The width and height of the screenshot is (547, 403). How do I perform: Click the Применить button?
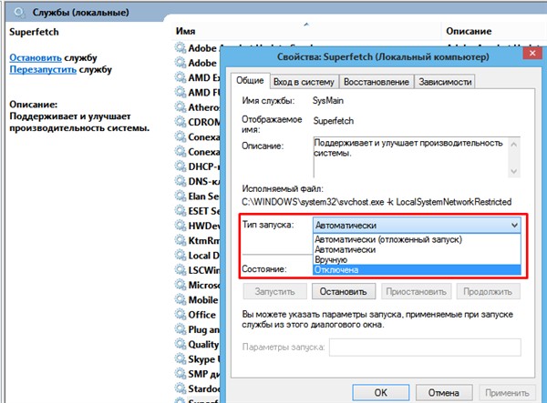[x=507, y=393]
